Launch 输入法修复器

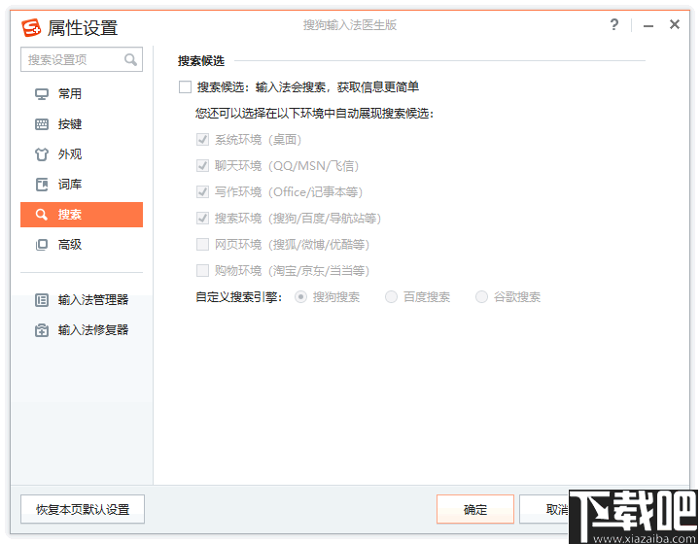(82, 330)
